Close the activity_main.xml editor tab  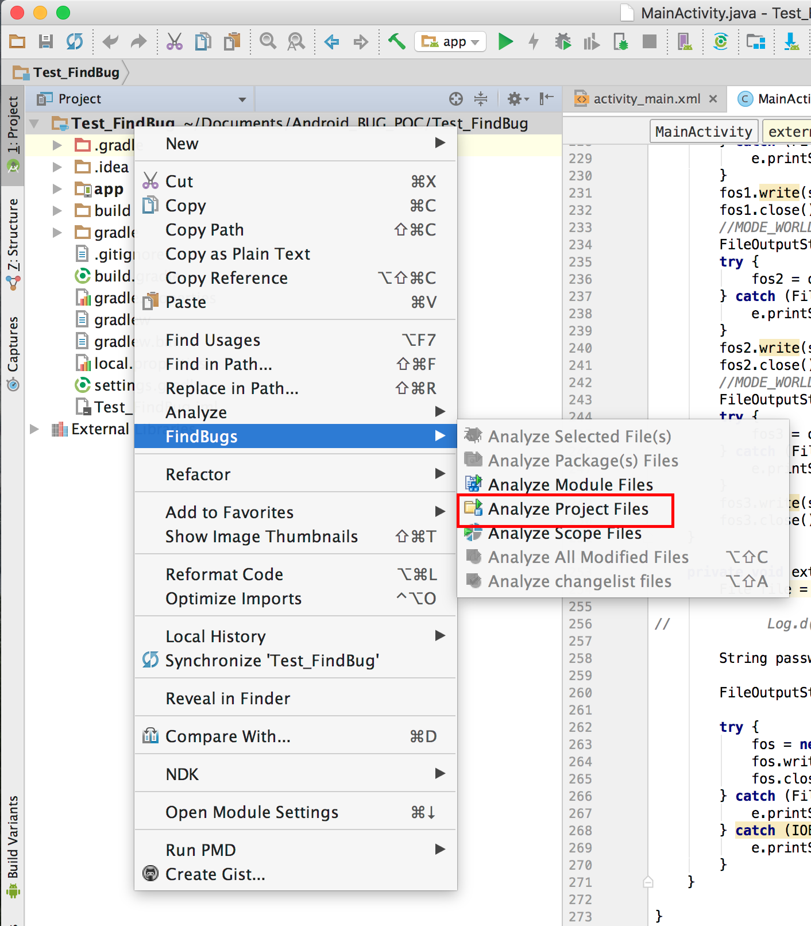713,99
